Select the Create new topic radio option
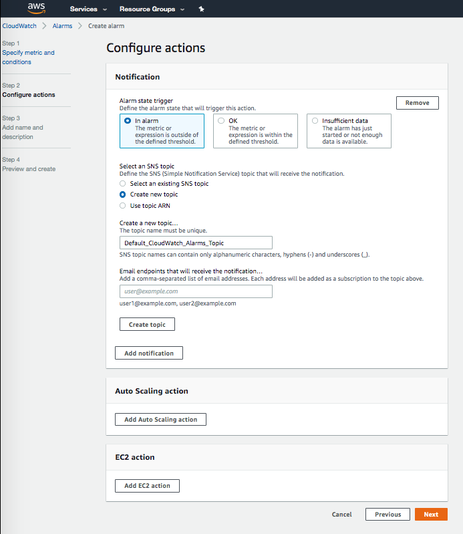This screenshot has height=534, width=463. (122, 194)
